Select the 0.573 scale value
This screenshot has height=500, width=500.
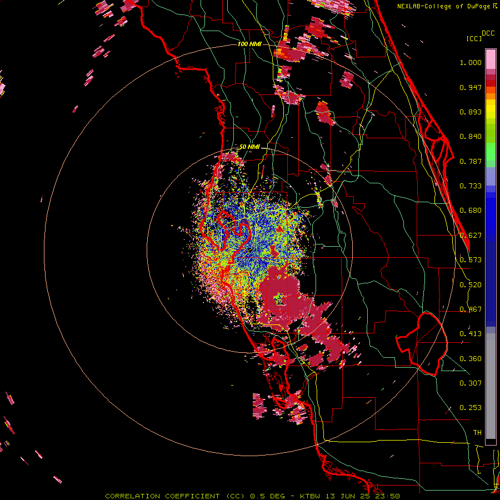[471, 260]
